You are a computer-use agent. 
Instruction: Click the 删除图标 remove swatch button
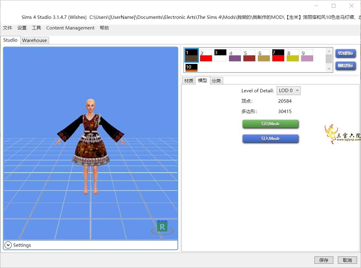pos(345,66)
